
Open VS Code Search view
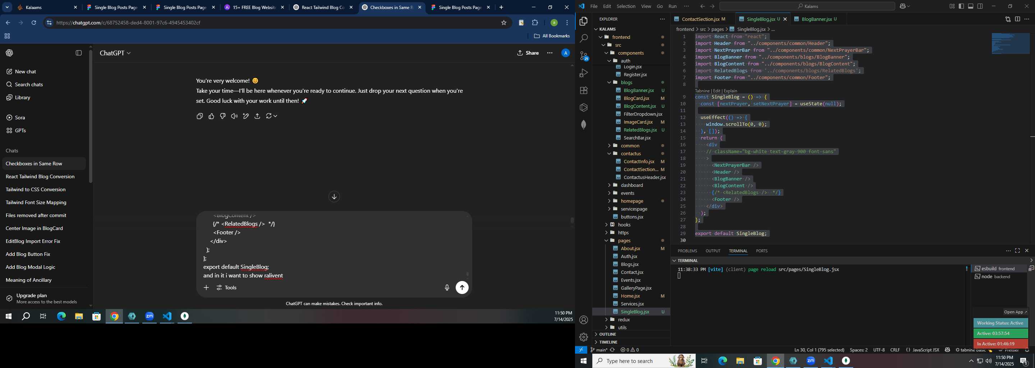click(x=583, y=38)
